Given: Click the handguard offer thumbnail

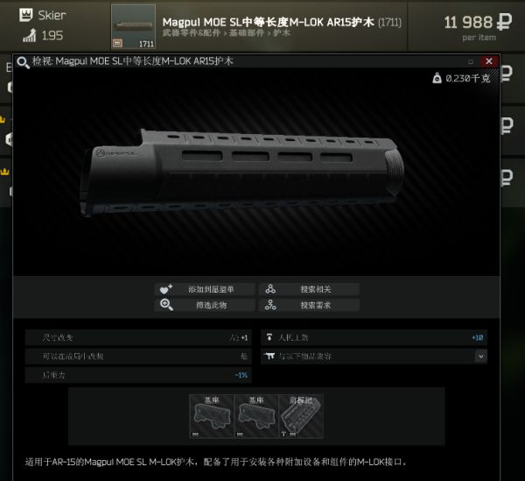Looking at the screenshot, I should pyautogui.click(x=133, y=26).
